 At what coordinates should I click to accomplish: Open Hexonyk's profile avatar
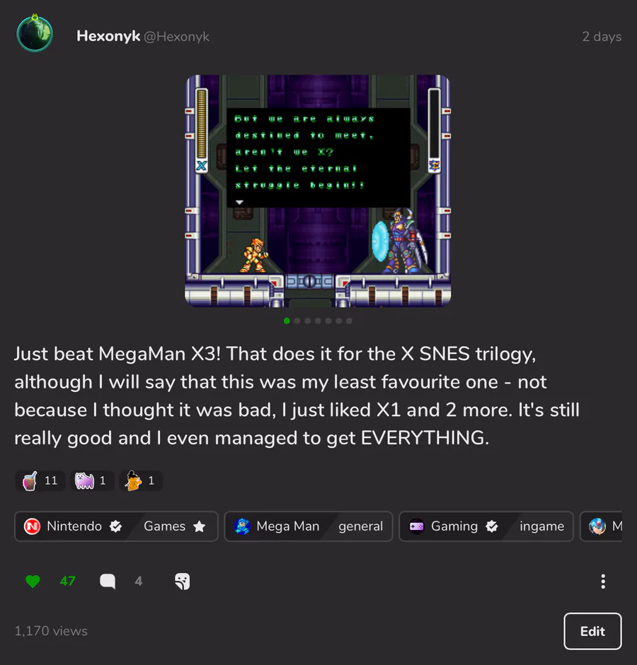[x=35, y=33]
